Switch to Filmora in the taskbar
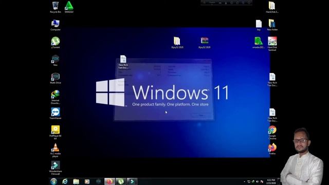 pos(132,181)
